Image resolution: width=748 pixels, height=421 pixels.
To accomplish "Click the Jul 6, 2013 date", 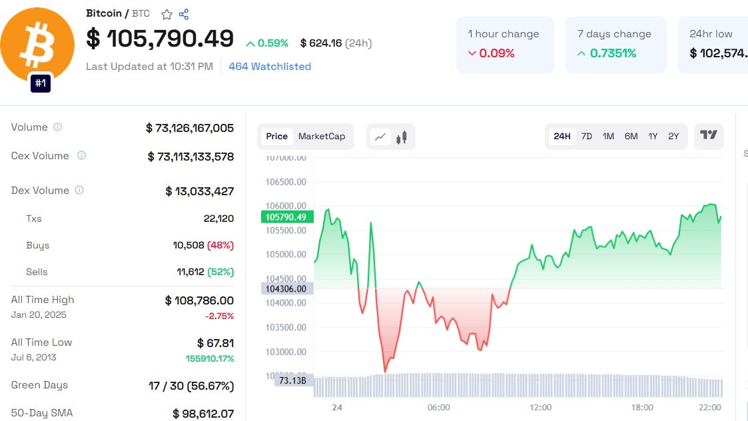I will click(33, 357).
